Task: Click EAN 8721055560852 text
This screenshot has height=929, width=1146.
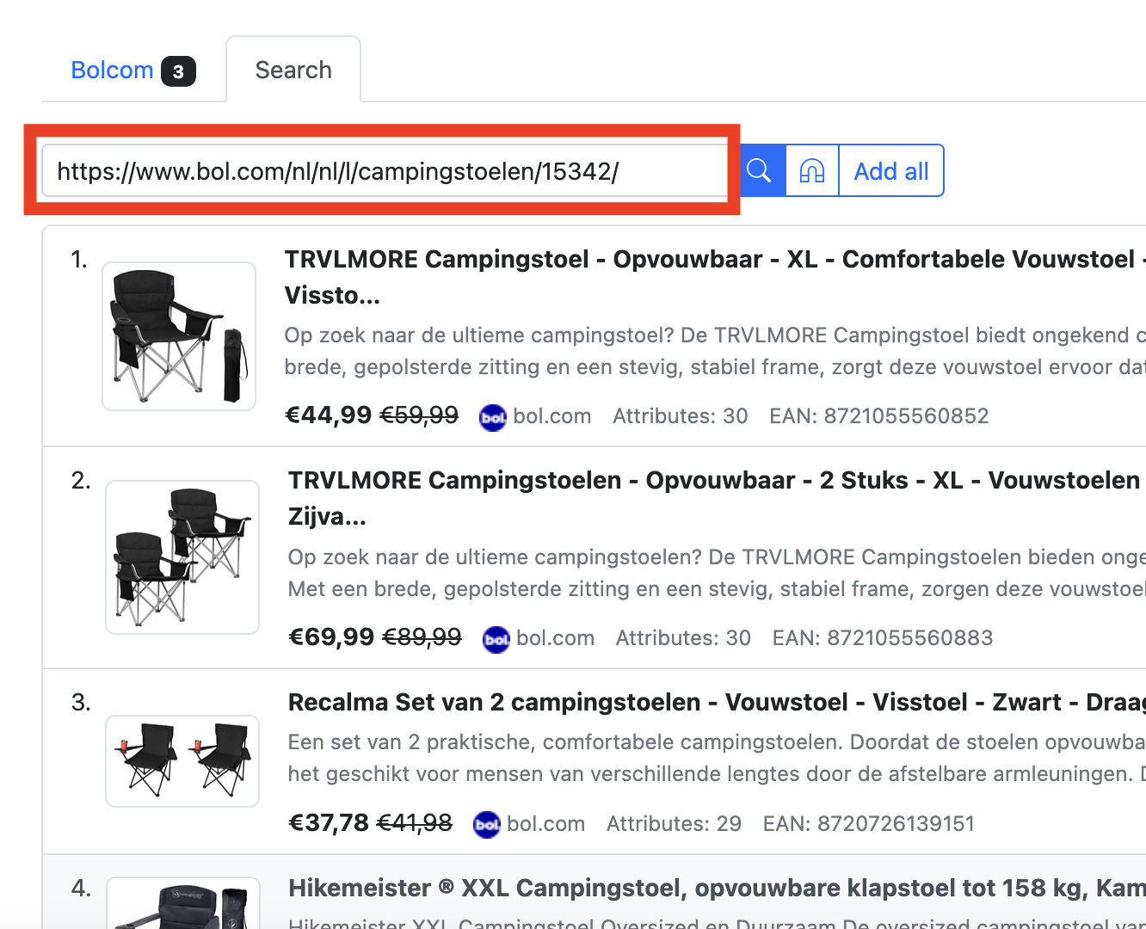Action: pyautogui.click(x=878, y=416)
